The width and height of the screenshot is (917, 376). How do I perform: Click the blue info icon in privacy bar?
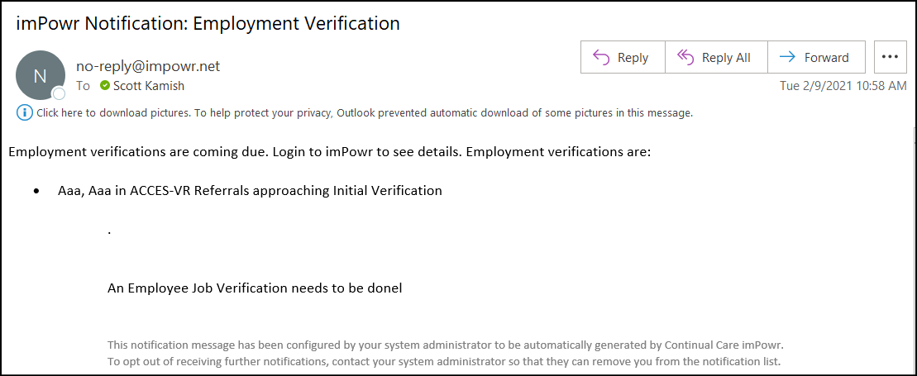25,113
